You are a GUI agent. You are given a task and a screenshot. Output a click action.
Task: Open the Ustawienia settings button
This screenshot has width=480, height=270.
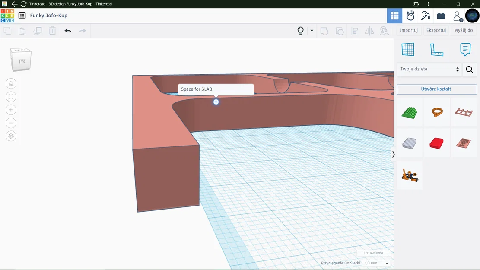[373, 253]
